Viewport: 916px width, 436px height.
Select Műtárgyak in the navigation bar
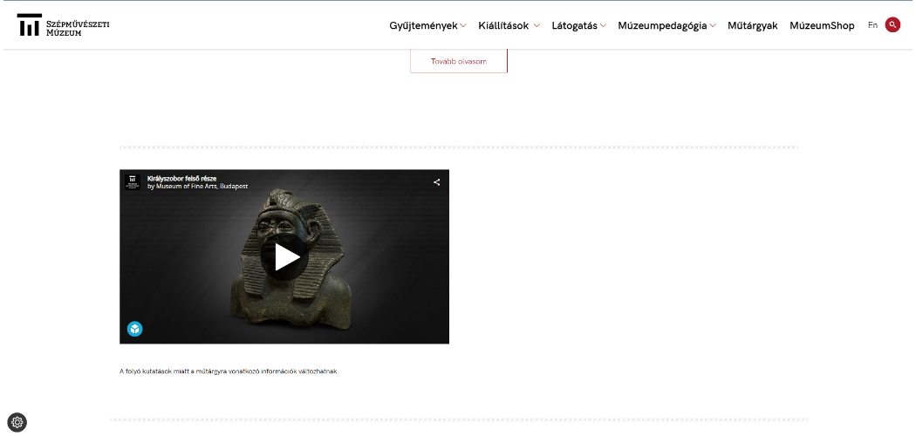[752, 26]
